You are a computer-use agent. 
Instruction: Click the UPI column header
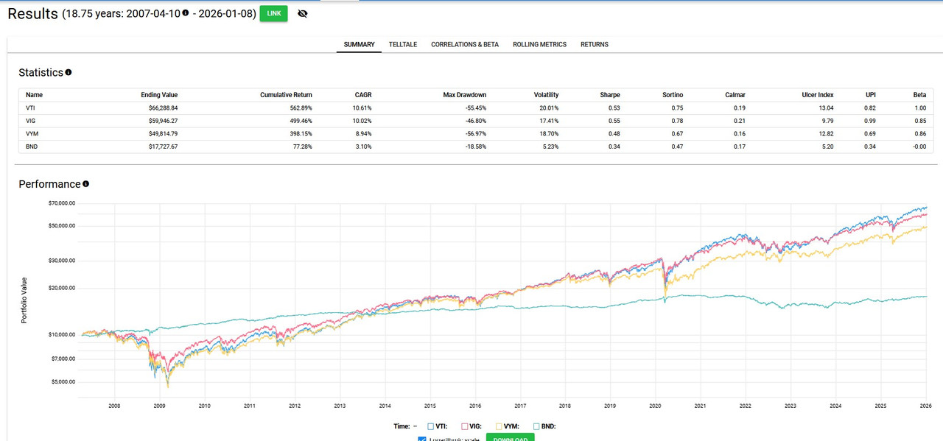point(871,95)
